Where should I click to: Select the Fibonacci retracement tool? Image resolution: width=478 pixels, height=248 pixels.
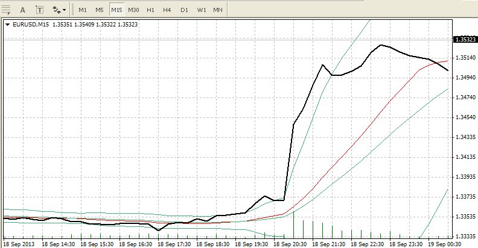click(6, 10)
